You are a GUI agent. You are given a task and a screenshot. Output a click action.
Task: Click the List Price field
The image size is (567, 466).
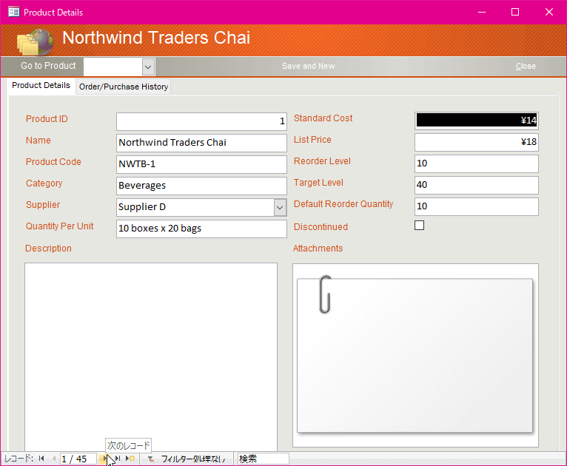click(x=476, y=142)
